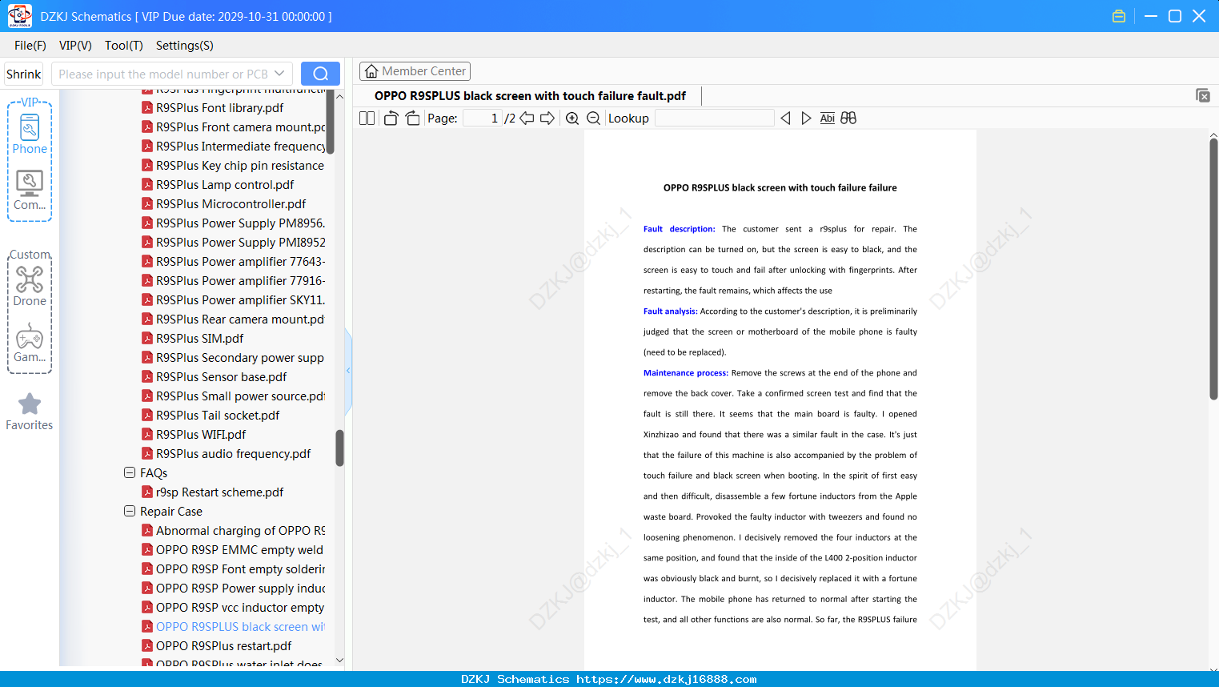Click tree scroll-up arrow

pos(339,96)
